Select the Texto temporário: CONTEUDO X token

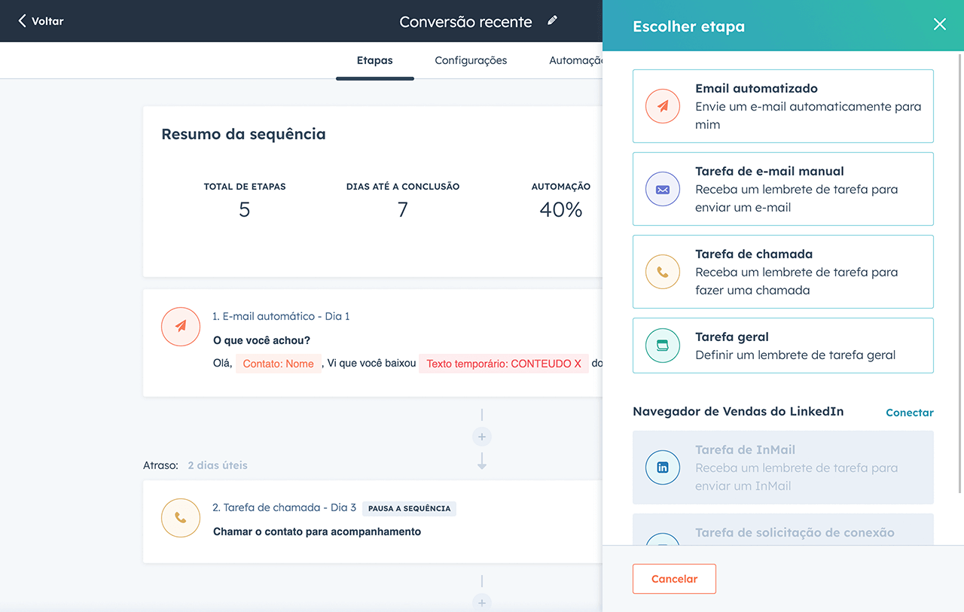(503, 363)
